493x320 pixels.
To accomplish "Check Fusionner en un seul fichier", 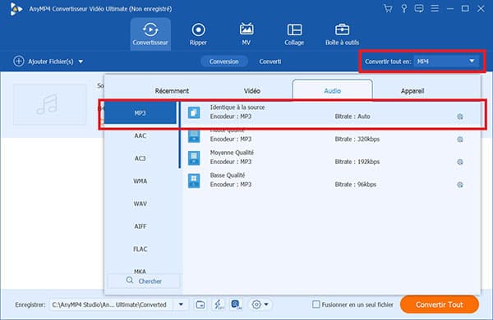I will point(316,304).
